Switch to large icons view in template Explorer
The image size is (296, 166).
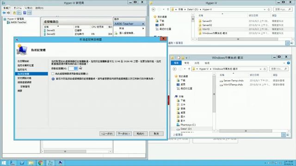tap(288, 135)
